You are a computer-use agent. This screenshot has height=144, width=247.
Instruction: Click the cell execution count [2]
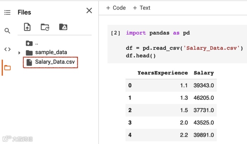115,33
